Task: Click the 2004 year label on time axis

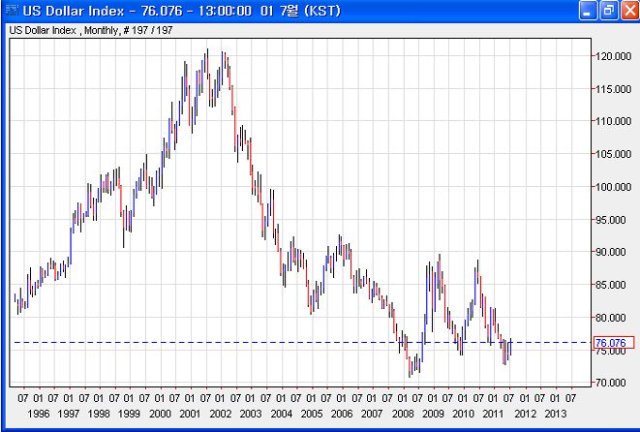Action: click(x=282, y=414)
